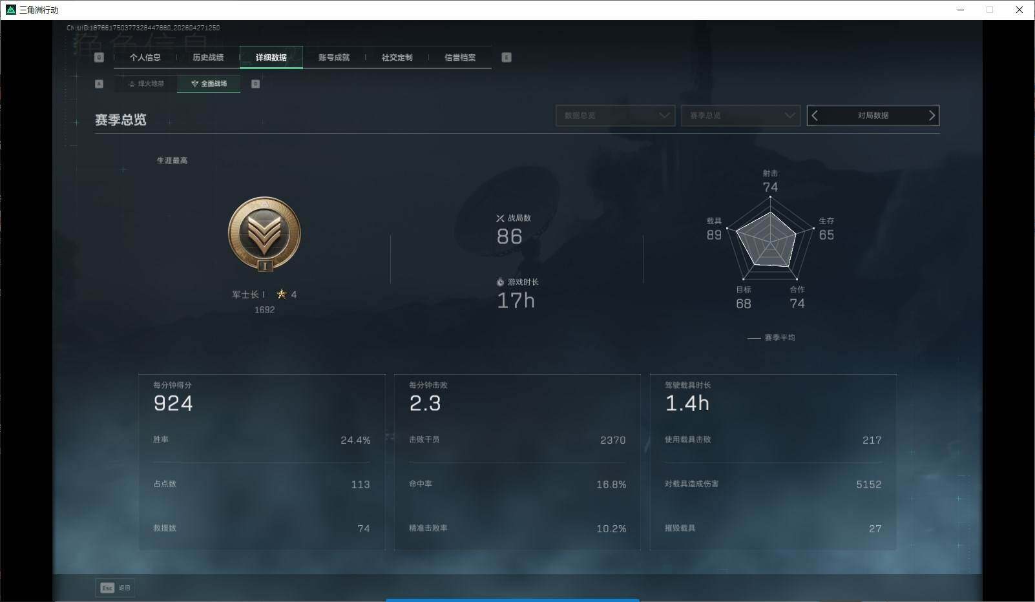Click the 占点数 value 113
Viewport: 1035px width, 602px height.
tap(361, 484)
